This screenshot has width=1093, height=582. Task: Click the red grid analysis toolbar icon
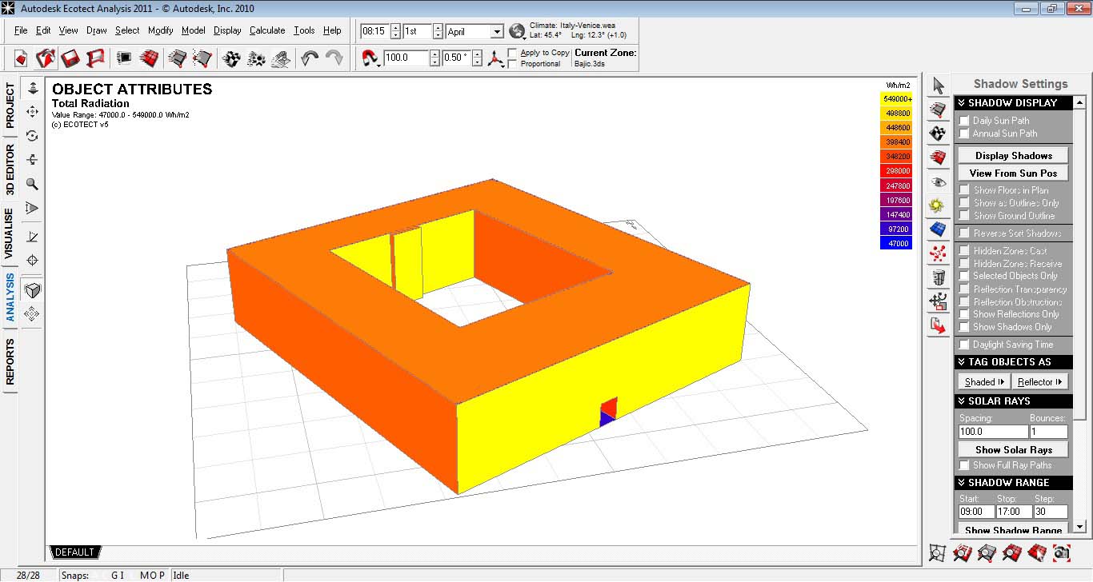pos(149,58)
